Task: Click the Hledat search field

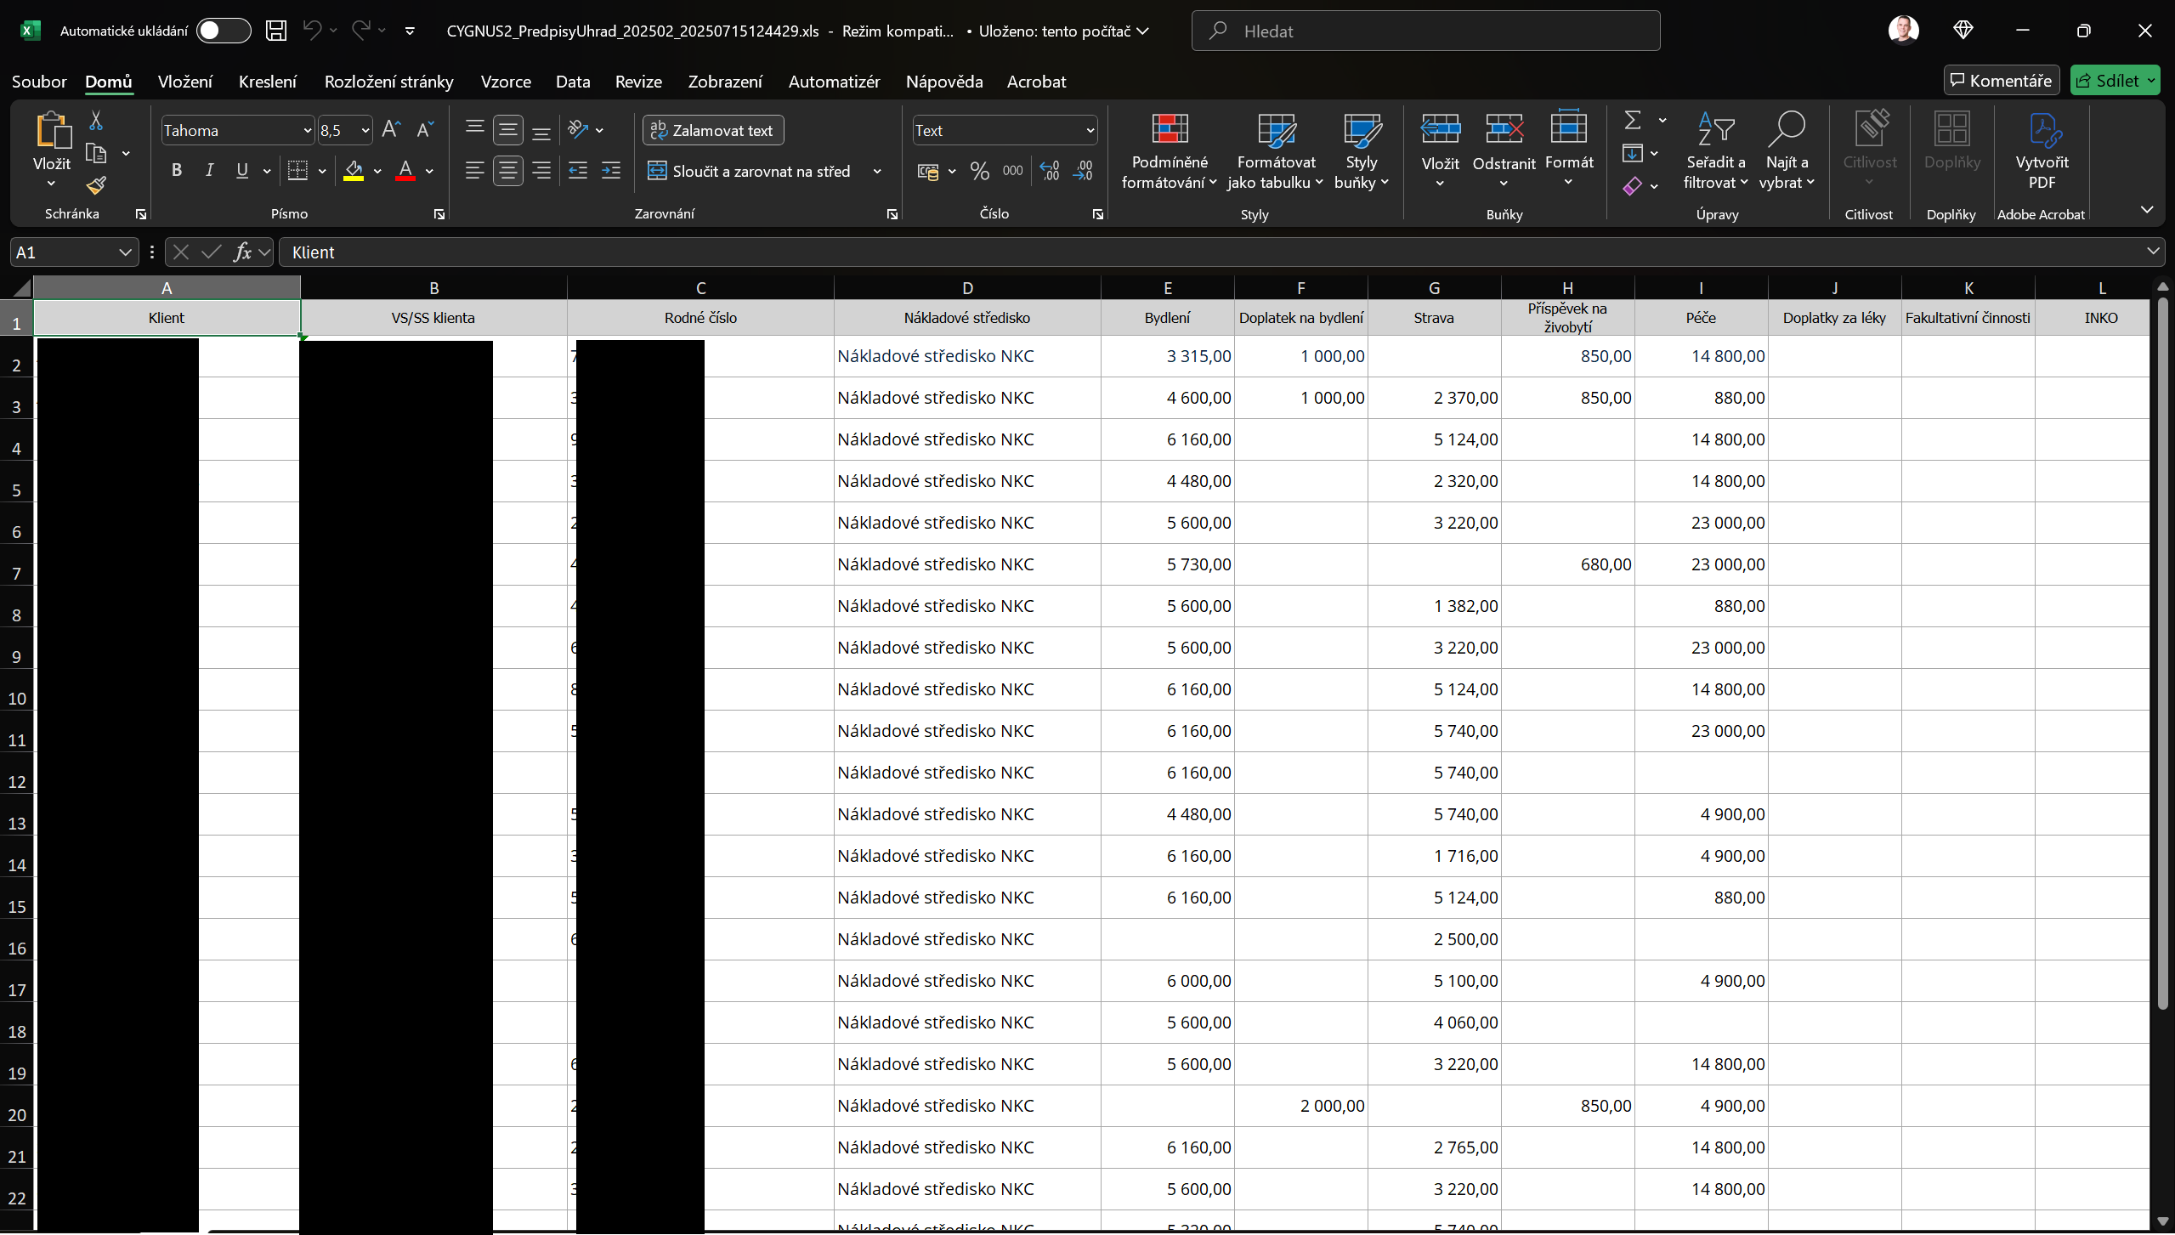Action: pos(1425,31)
